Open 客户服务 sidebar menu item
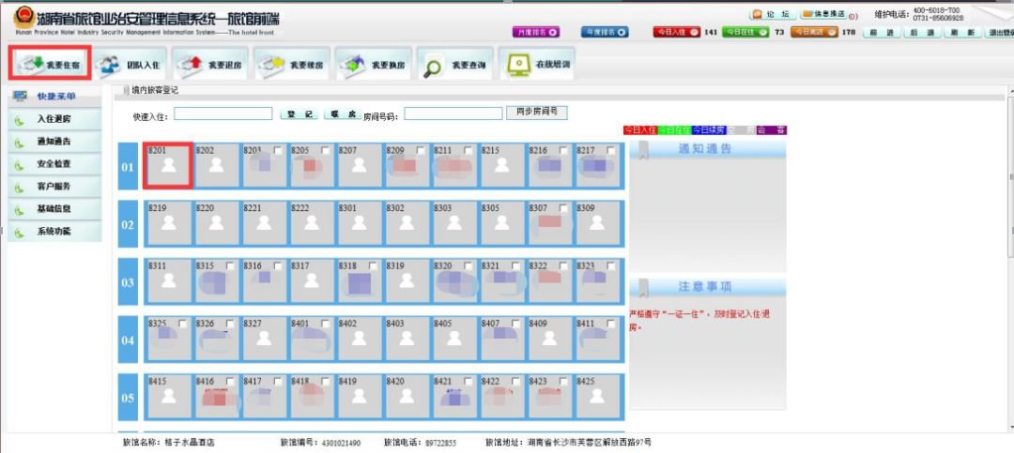Image resolution: width=1014 pixels, height=453 pixels. point(54,187)
